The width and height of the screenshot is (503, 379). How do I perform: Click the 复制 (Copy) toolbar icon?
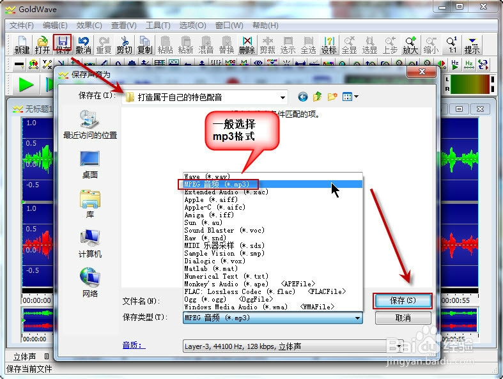click(x=144, y=45)
